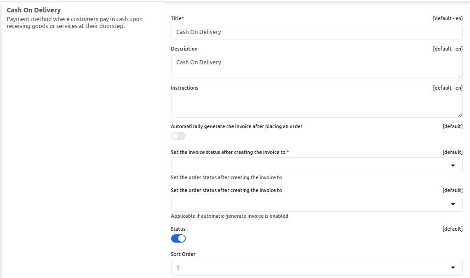Image resolution: width=470 pixels, height=278 pixels.
Task: Click the 'Automatically generate the invoice' label
Action: point(236,126)
